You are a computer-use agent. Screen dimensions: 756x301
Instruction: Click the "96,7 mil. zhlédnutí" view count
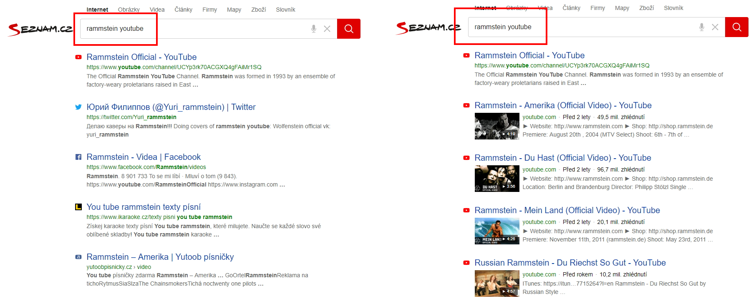pos(621,169)
